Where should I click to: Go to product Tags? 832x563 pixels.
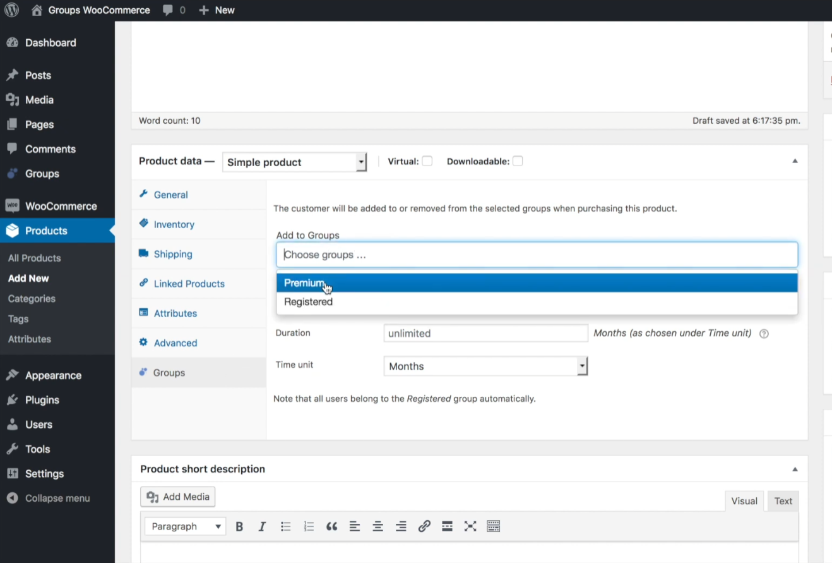(x=18, y=318)
